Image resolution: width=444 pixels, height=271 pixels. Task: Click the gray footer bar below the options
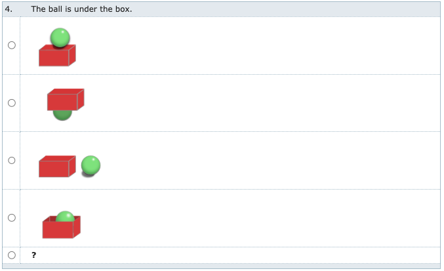tap(222, 266)
